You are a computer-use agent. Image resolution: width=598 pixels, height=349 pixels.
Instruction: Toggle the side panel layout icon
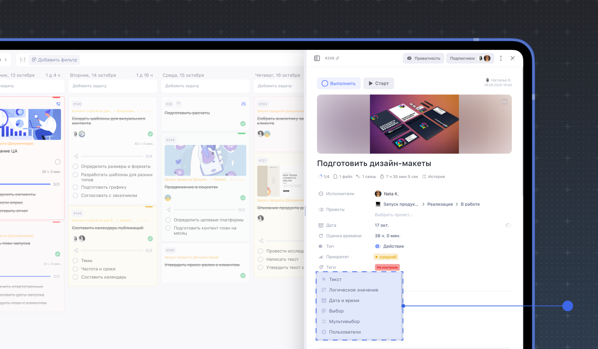pos(317,58)
